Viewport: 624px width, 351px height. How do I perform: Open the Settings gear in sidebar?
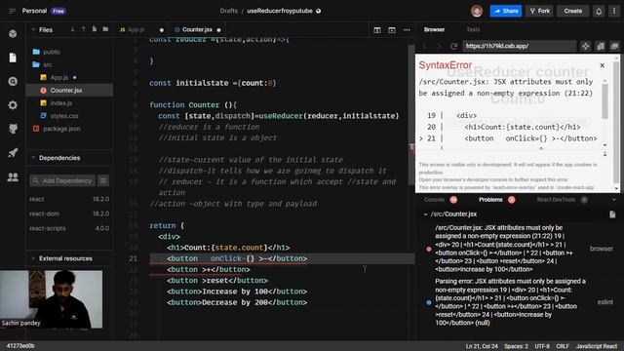[x=13, y=105]
